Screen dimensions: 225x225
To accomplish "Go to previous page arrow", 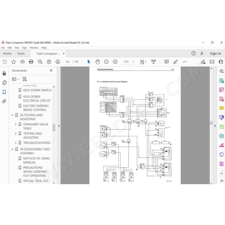I will [x=49, y=62].
